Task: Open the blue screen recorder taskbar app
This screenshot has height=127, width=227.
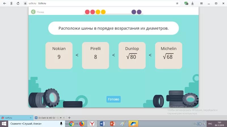Action: pos(133,124)
